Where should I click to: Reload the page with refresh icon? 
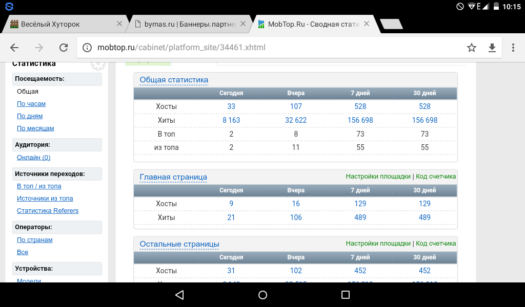point(64,48)
